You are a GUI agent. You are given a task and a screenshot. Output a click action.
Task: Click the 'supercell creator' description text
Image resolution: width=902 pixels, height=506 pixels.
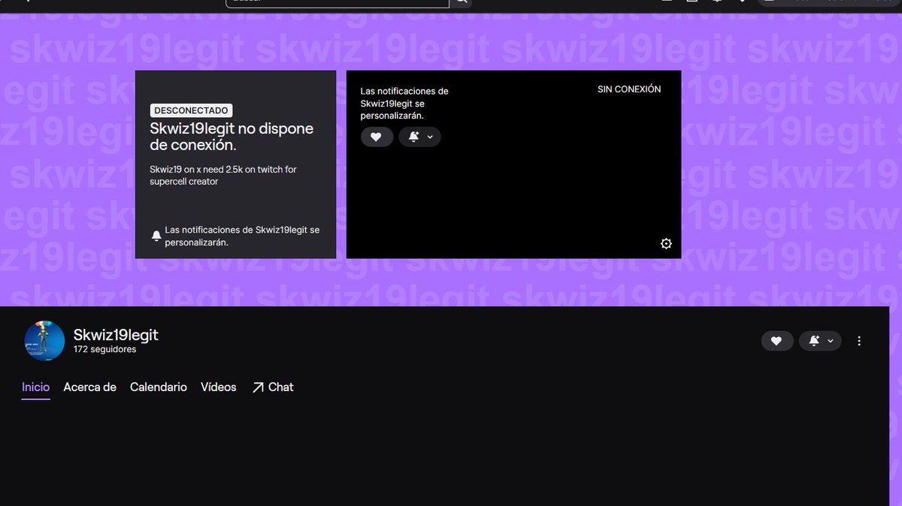coord(223,176)
